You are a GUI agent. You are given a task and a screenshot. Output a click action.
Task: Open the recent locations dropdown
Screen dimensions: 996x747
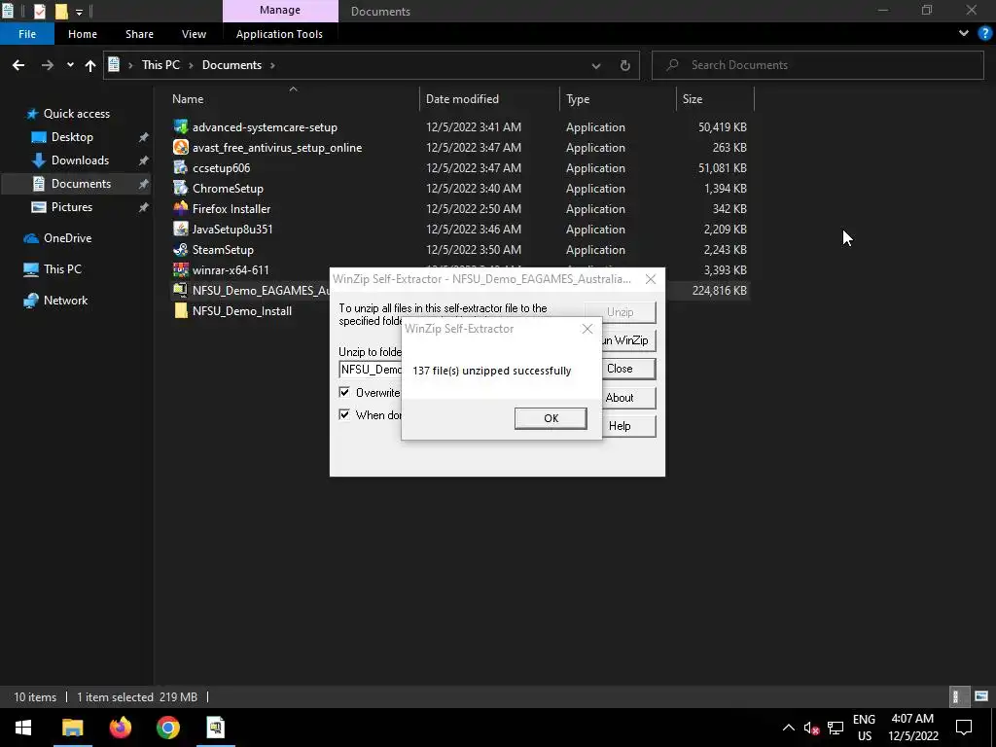(x=70, y=65)
